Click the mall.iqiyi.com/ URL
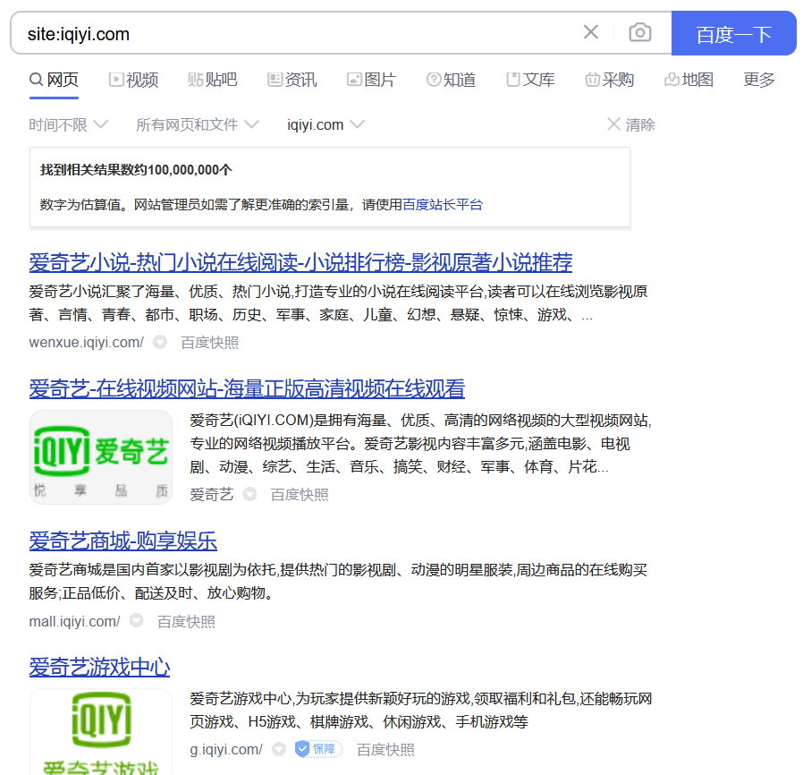 pyautogui.click(x=74, y=621)
